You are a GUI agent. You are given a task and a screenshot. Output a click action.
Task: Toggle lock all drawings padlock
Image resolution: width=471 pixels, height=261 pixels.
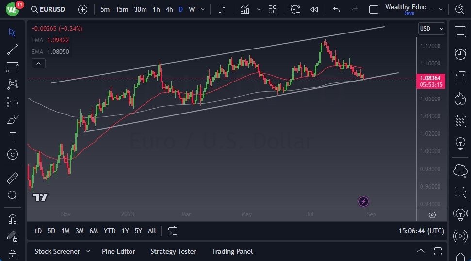[13, 254]
